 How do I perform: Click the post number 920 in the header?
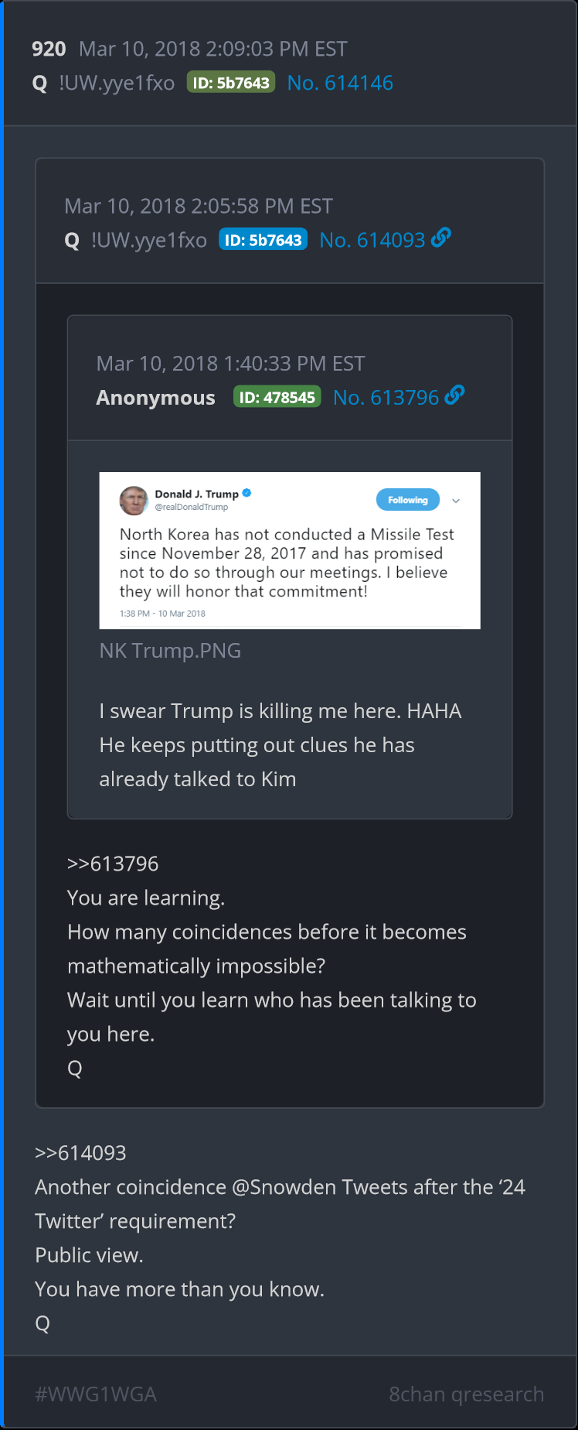coord(49,49)
